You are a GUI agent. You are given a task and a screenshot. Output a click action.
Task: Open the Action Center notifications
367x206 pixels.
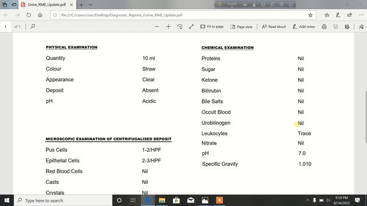pyautogui.click(x=357, y=200)
